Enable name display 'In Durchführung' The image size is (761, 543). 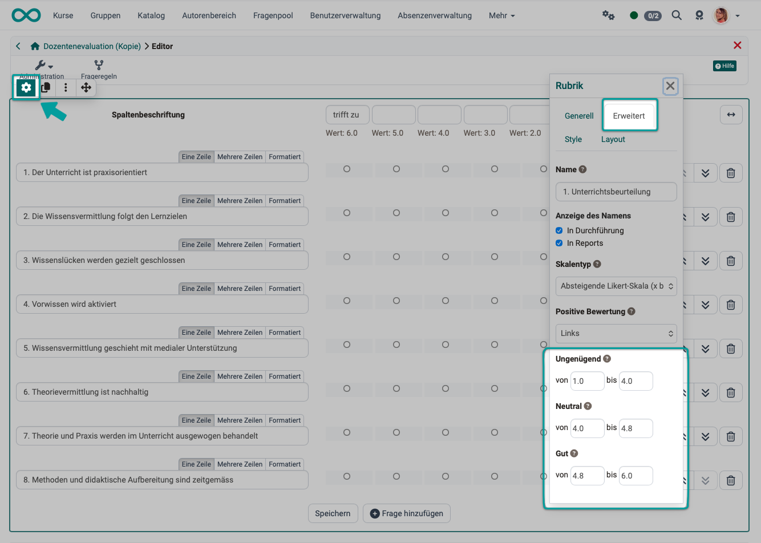559,231
